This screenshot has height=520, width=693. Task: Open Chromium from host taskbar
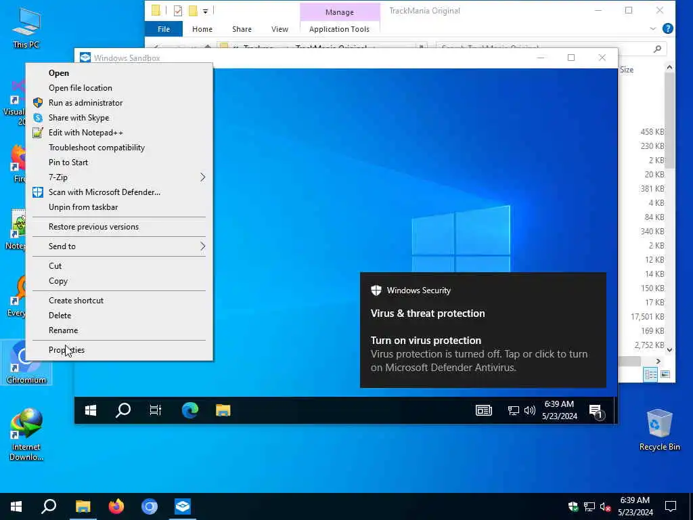click(150, 506)
